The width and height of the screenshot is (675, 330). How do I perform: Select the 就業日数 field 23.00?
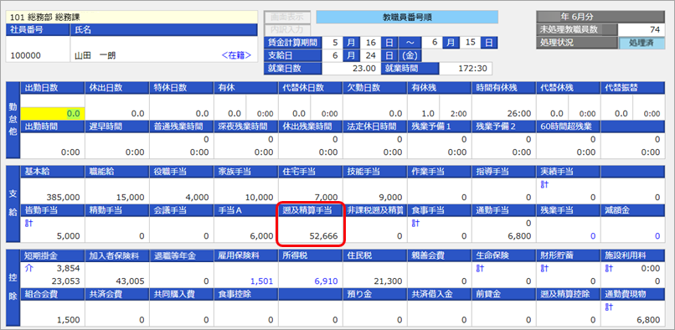tap(352, 68)
